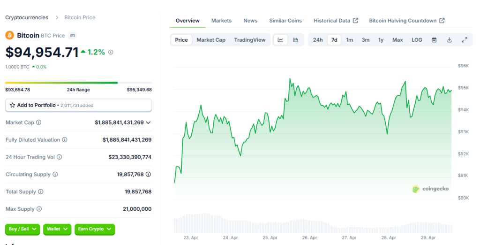Open the calendar date range picker
Viewport: 480px width, 245px height.
[x=434, y=40]
